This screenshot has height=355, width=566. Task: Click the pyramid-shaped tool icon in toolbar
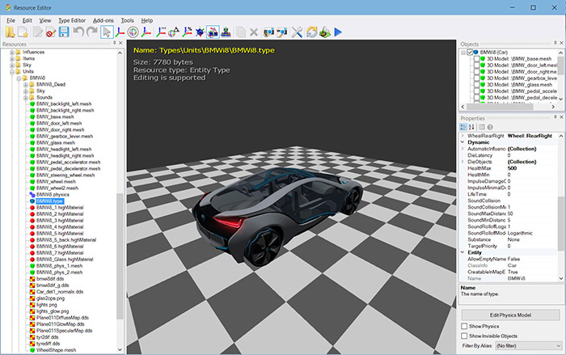(226, 32)
